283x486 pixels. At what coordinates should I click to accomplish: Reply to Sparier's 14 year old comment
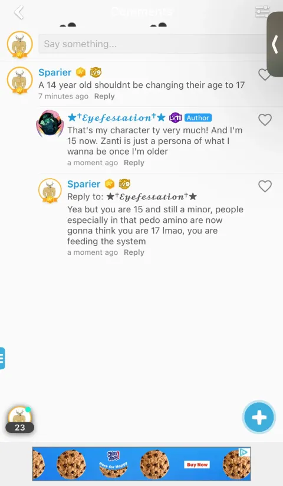(104, 96)
